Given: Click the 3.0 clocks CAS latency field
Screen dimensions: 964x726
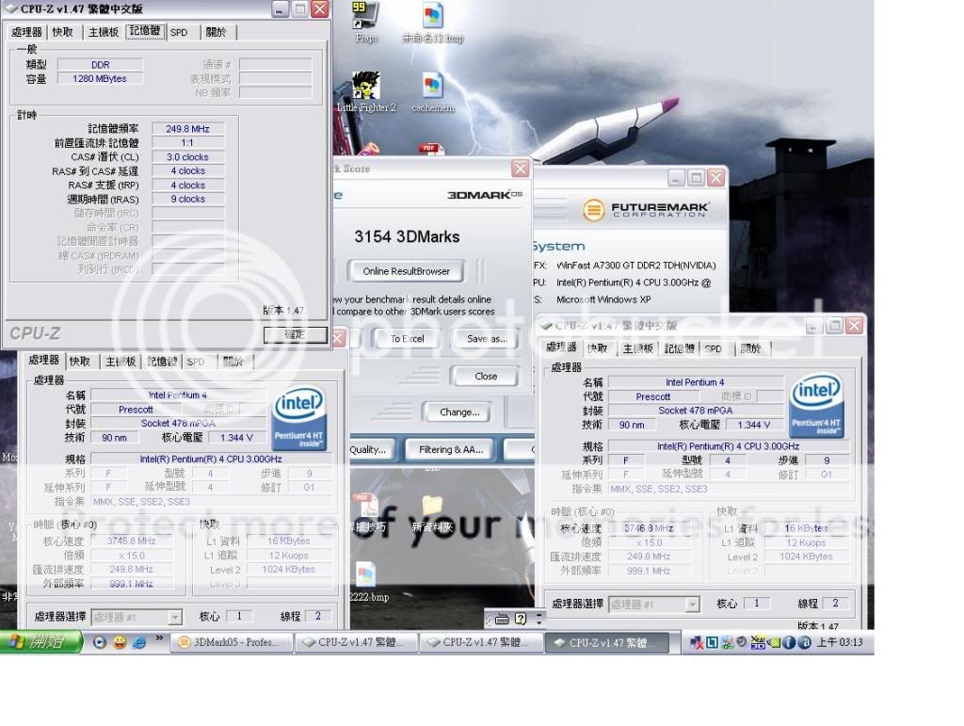Looking at the screenshot, I should 187,156.
